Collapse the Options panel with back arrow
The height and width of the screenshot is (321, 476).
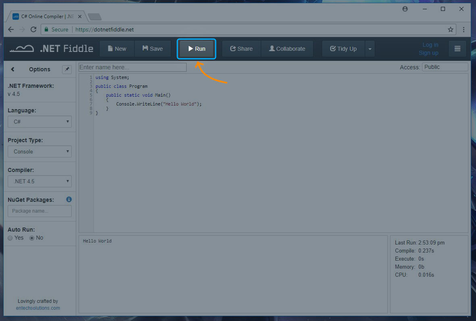pyautogui.click(x=12, y=69)
